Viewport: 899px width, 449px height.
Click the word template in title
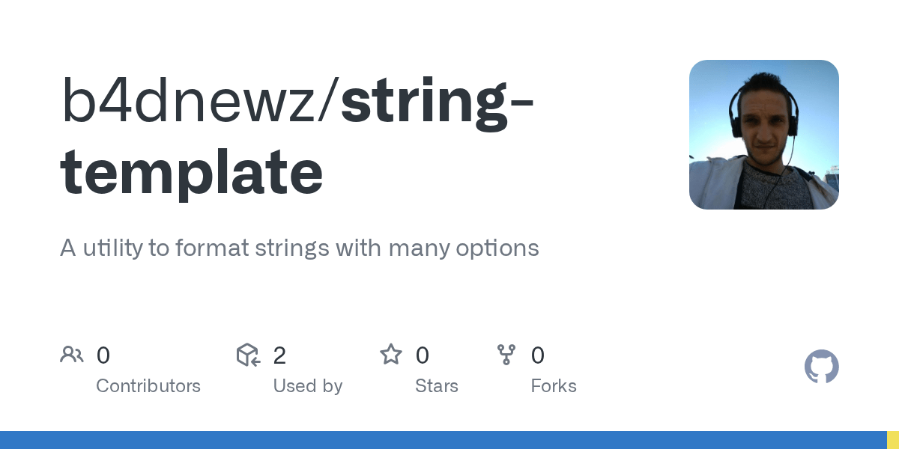coord(192,172)
